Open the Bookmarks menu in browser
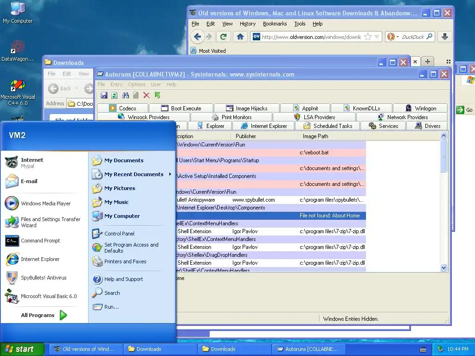The image size is (475, 356). (275, 24)
